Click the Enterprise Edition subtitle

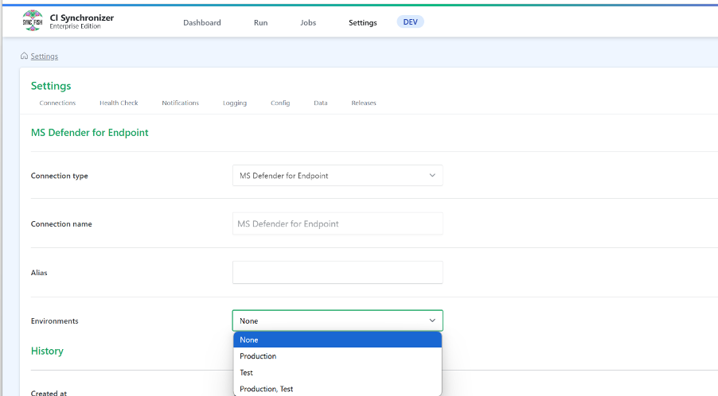[75, 26]
